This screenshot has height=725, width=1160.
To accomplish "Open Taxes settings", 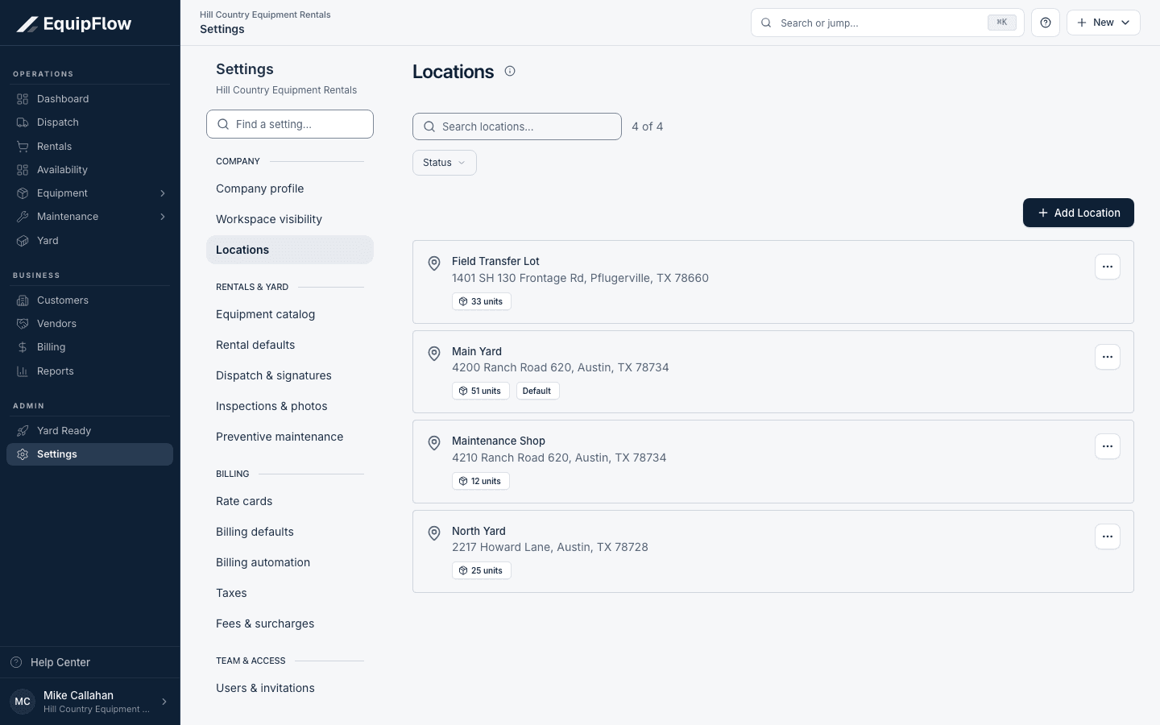I will (290, 593).
